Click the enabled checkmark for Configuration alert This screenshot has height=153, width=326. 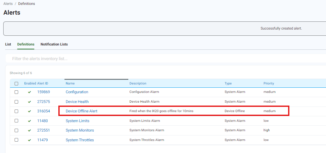coord(29,92)
